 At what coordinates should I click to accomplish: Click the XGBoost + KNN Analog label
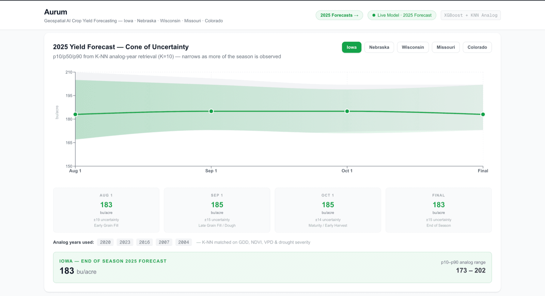(x=470, y=15)
